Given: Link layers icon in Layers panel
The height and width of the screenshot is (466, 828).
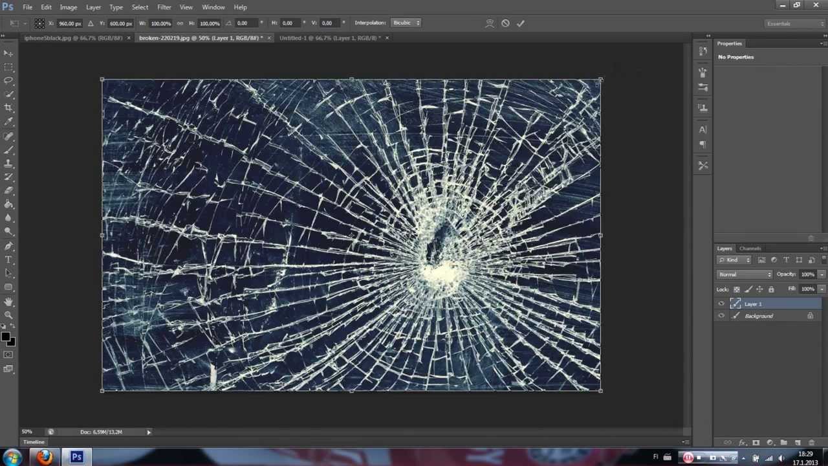Looking at the screenshot, I should click(x=728, y=443).
